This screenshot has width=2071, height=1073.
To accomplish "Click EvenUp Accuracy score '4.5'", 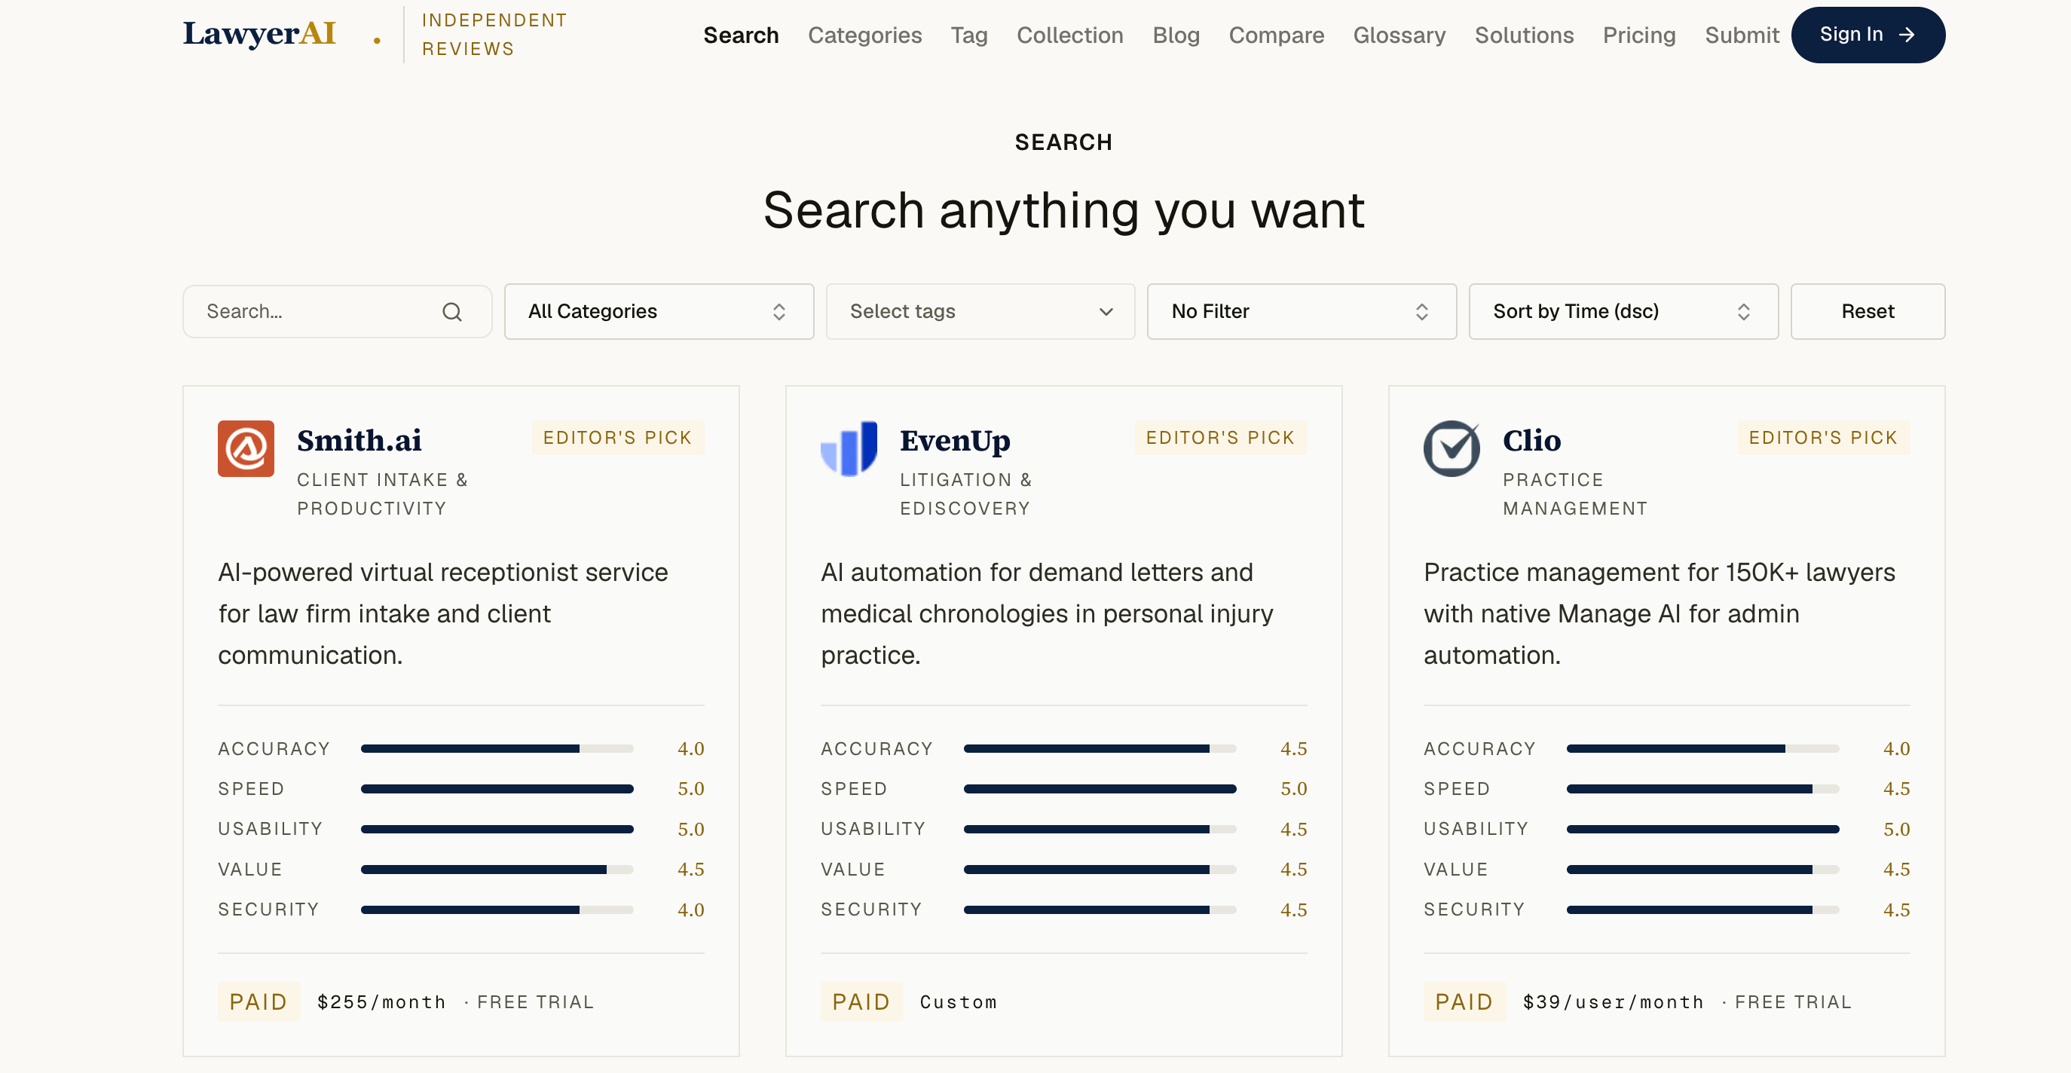I will [x=1293, y=749].
